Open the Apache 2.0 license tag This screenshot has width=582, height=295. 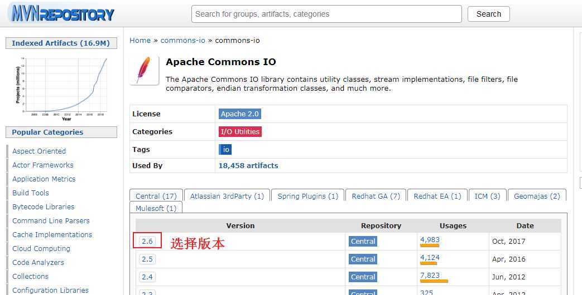click(240, 114)
